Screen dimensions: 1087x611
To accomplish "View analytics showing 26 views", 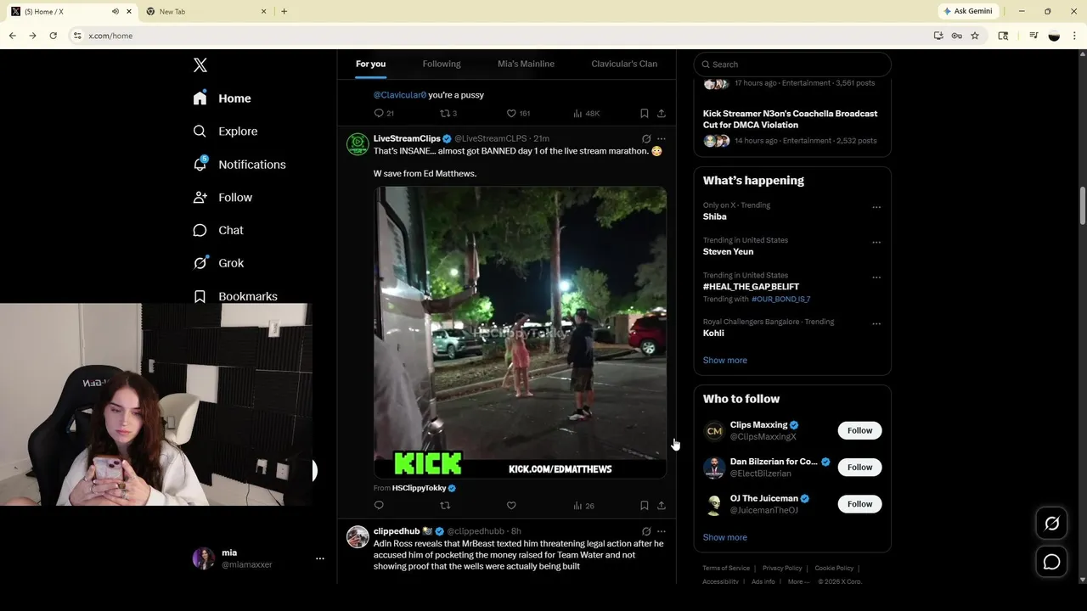I will tap(583, 506).
